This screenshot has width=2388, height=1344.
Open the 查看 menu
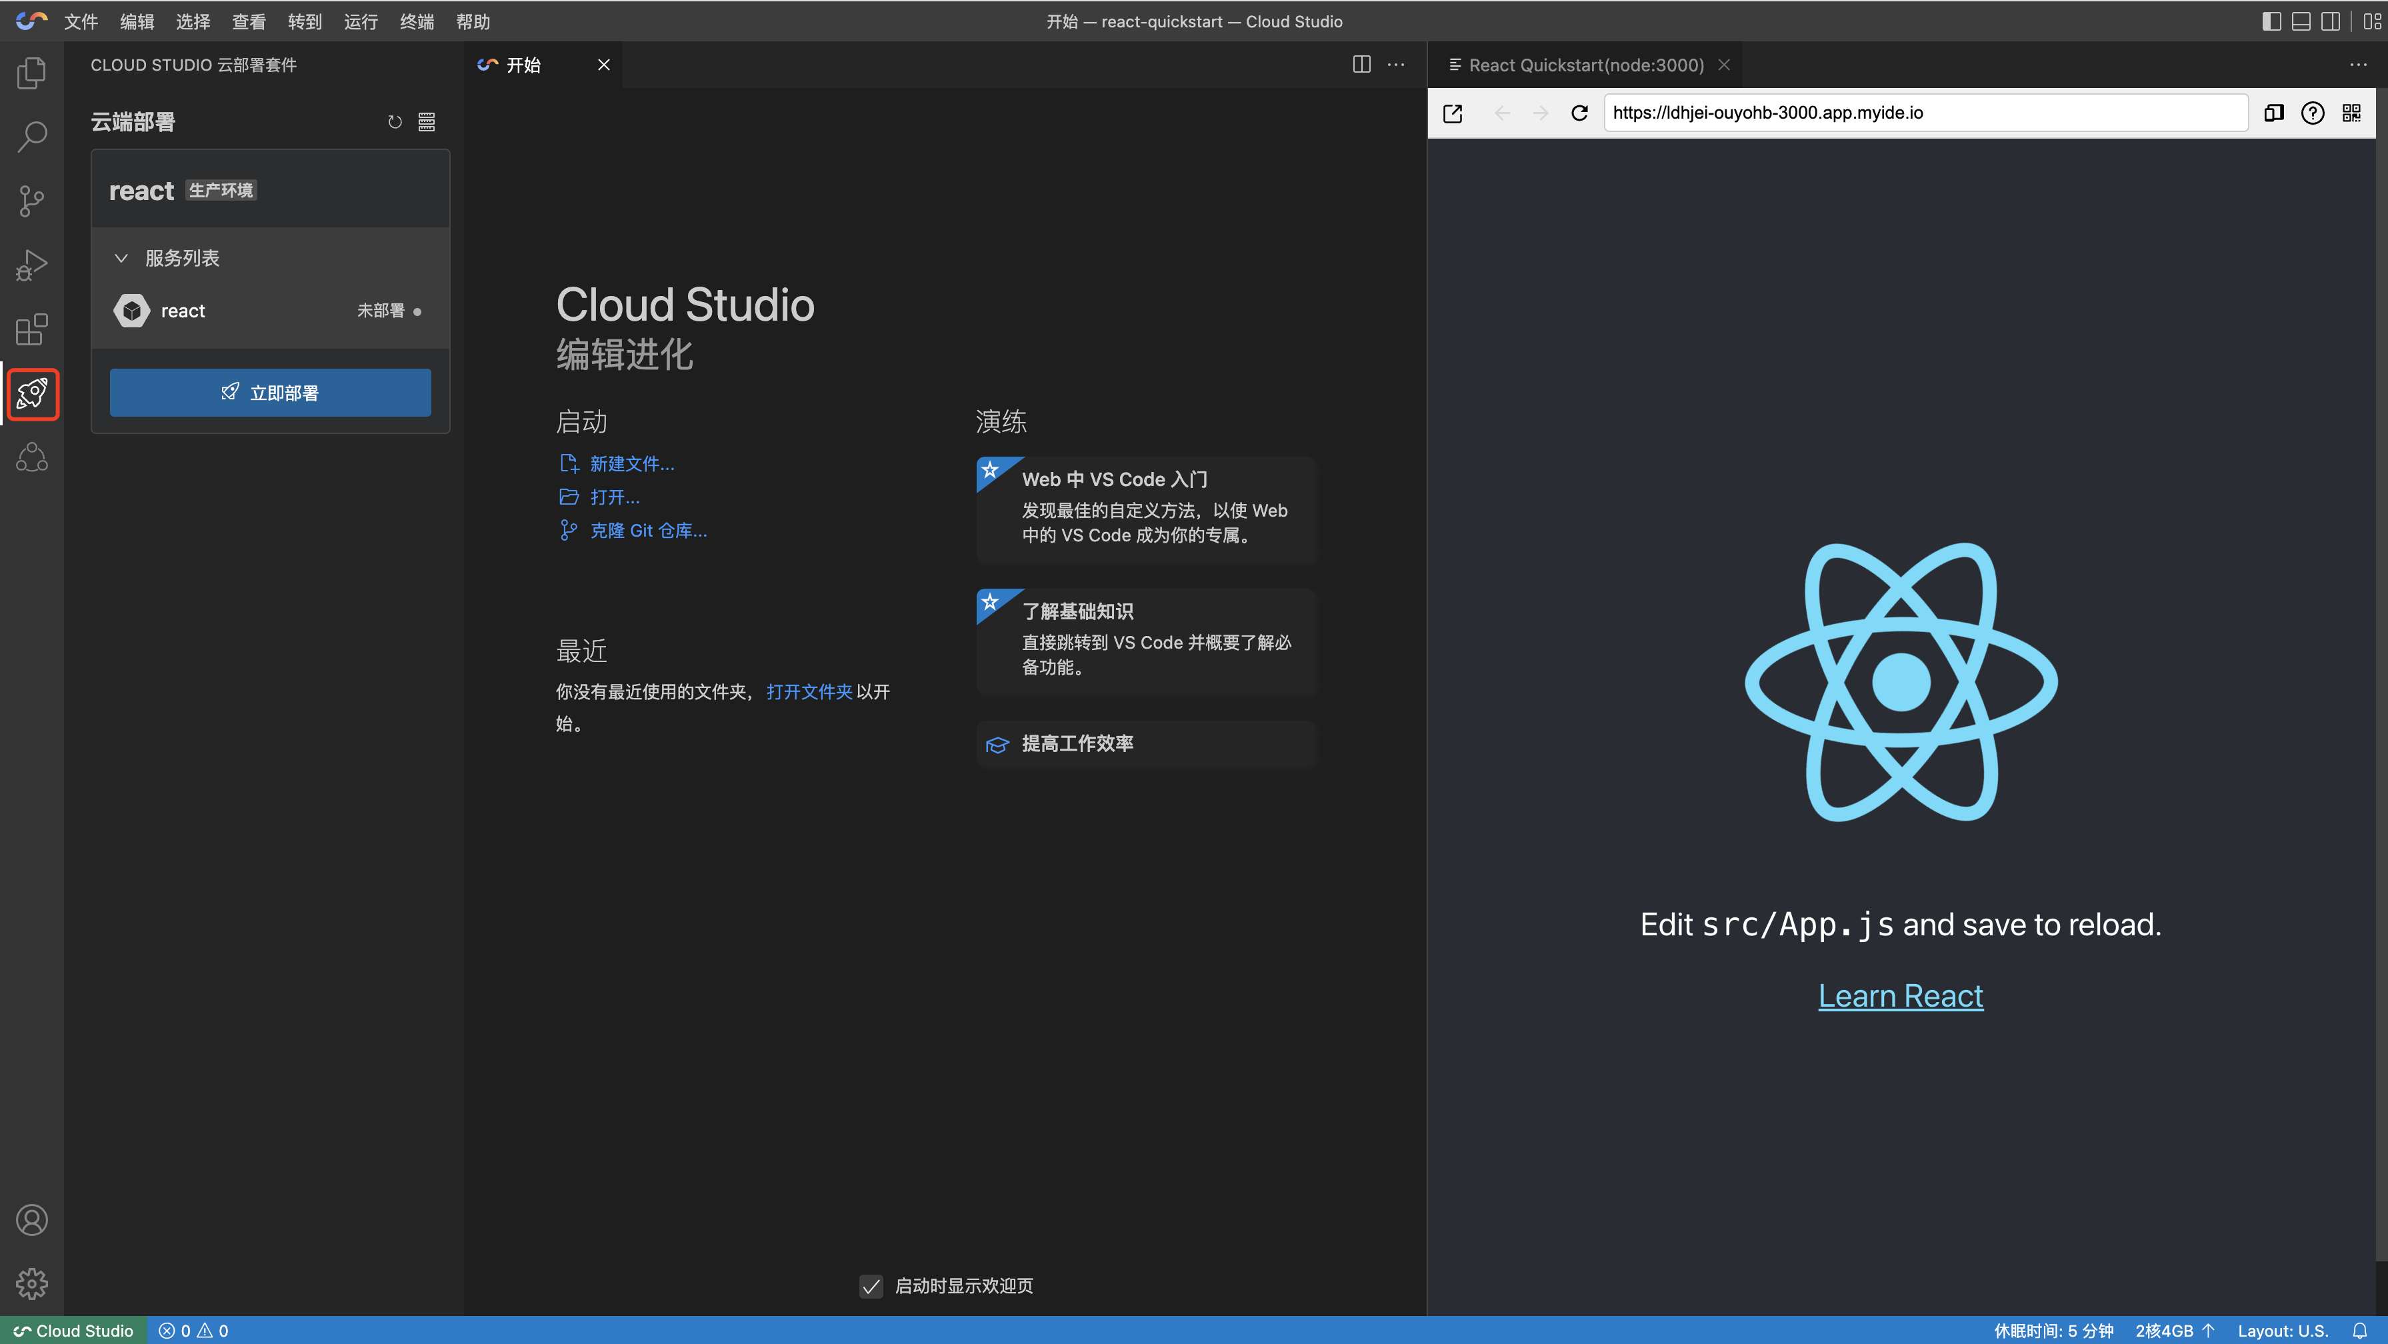pyautogui.click(x=249, y=21)
